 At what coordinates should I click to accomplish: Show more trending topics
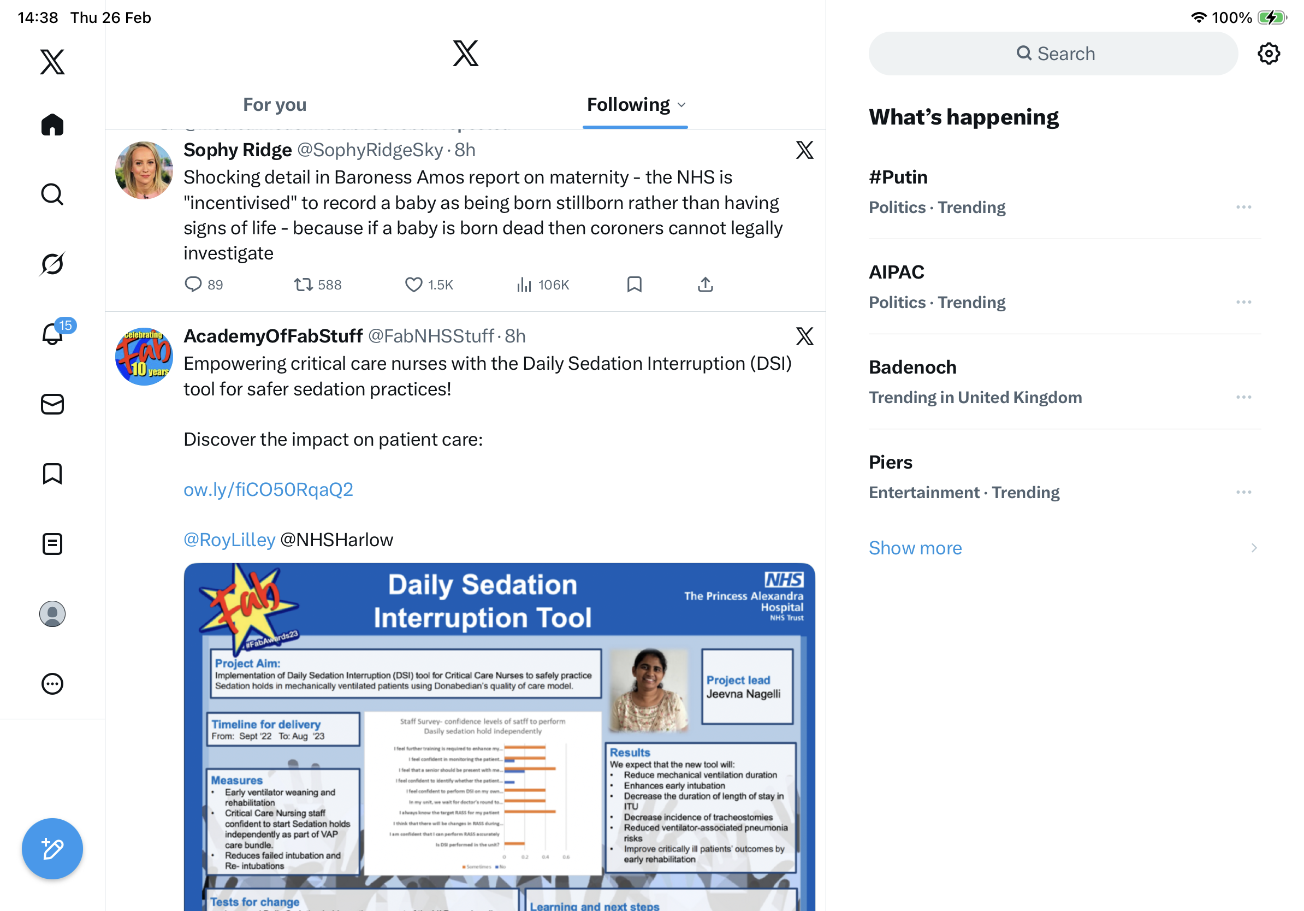point(915,548)
